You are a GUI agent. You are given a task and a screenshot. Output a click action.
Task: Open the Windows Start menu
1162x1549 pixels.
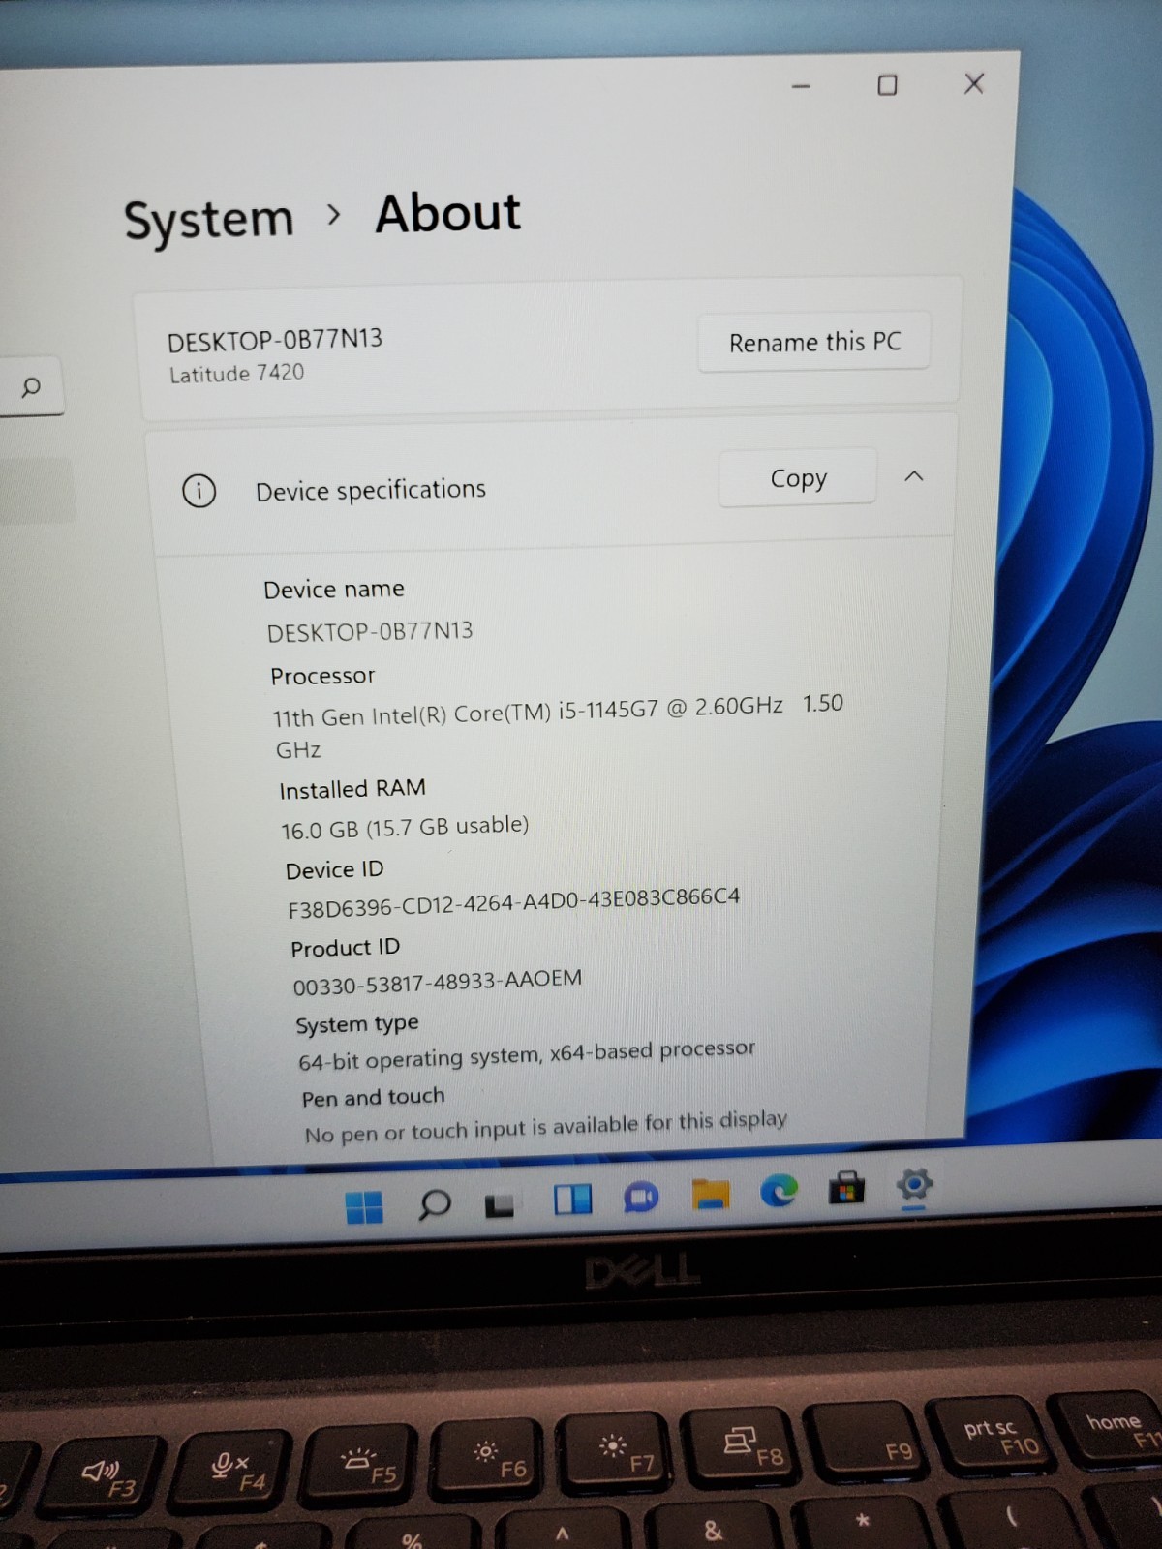[x=365, y=1207]
